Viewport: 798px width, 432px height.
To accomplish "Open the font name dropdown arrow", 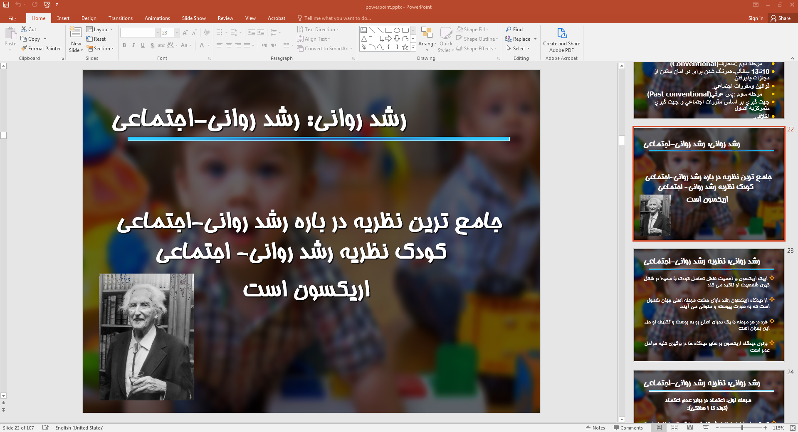I will (158, 32).
